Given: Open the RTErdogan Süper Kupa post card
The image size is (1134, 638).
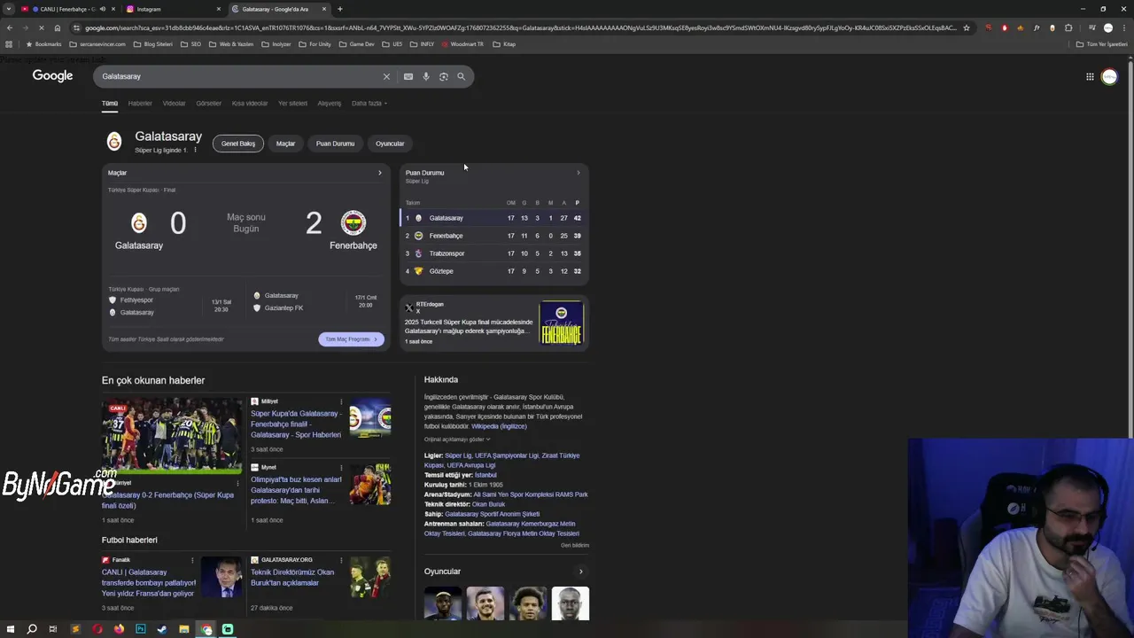Looking at the screenshot, I should tap(494, 323).
